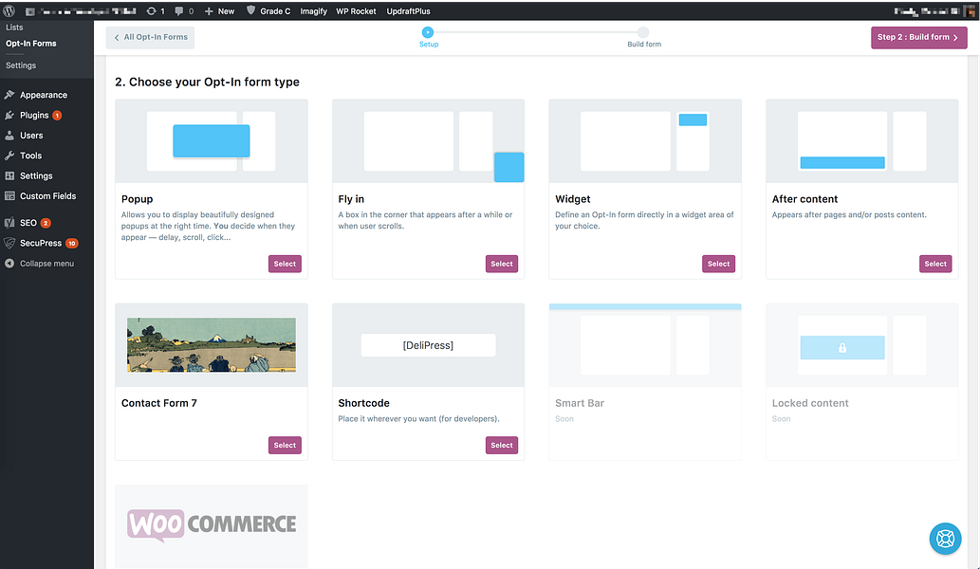Image resolution: width=980 pixels, height=569 pixels.
Task: Click the Tools wrench icon
Action: coord(9,156)
